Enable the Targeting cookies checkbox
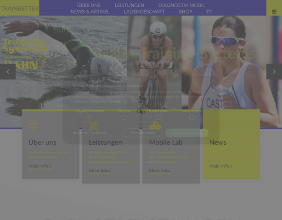The height and width of the screenshot is (220, 282). pyautogui.click(x=124, y=117)
